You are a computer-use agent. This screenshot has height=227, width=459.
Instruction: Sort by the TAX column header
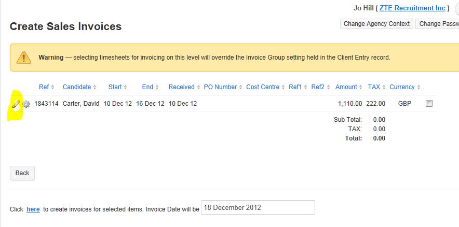(374, 87)
